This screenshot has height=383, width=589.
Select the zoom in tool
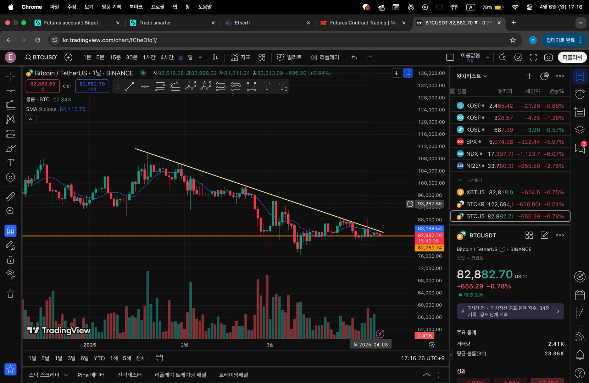11,211
